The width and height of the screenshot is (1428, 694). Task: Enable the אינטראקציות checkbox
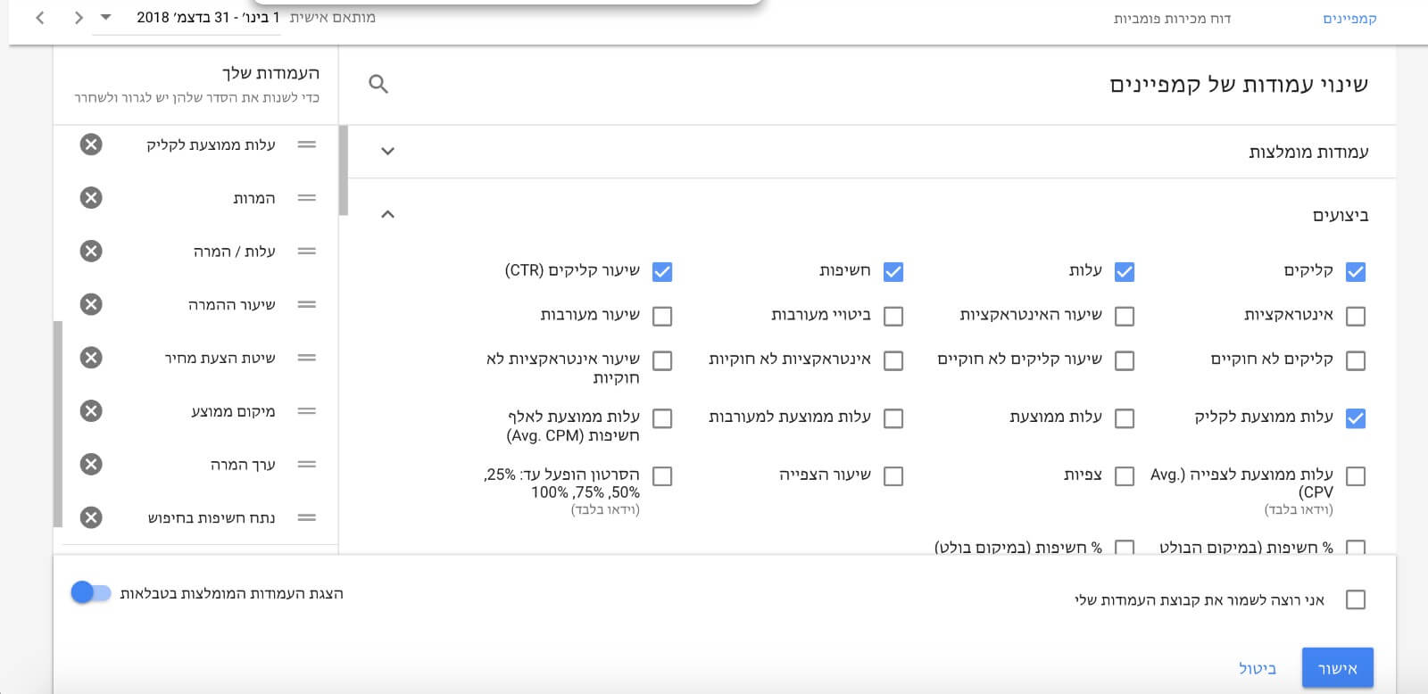coord(1356,316)
